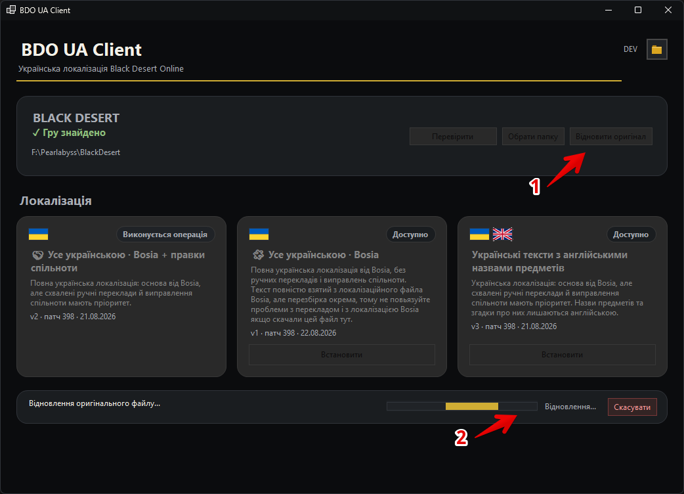This screenshot has width=684, height=494.
Task: Click the Ukrainian flag on Усе українською · Bosia card
Action: (x=259, y=235)
